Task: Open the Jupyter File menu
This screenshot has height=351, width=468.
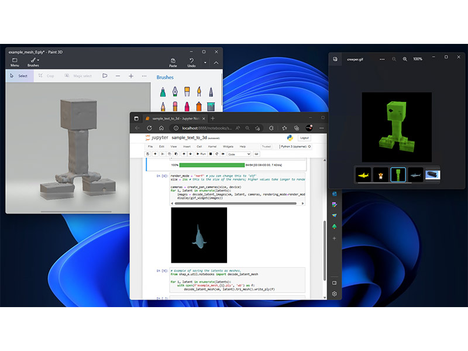Action: pyautogui.click(x=150, y=147)
